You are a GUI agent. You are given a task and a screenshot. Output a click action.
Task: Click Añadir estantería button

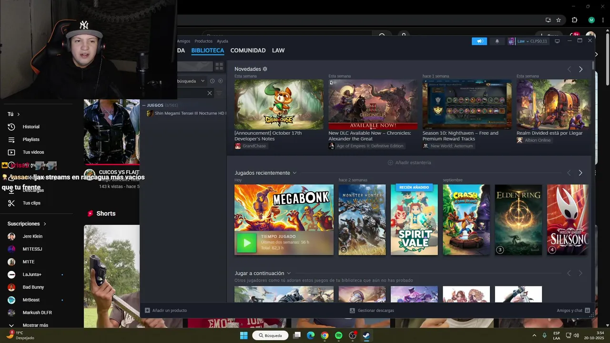(409, 162)
